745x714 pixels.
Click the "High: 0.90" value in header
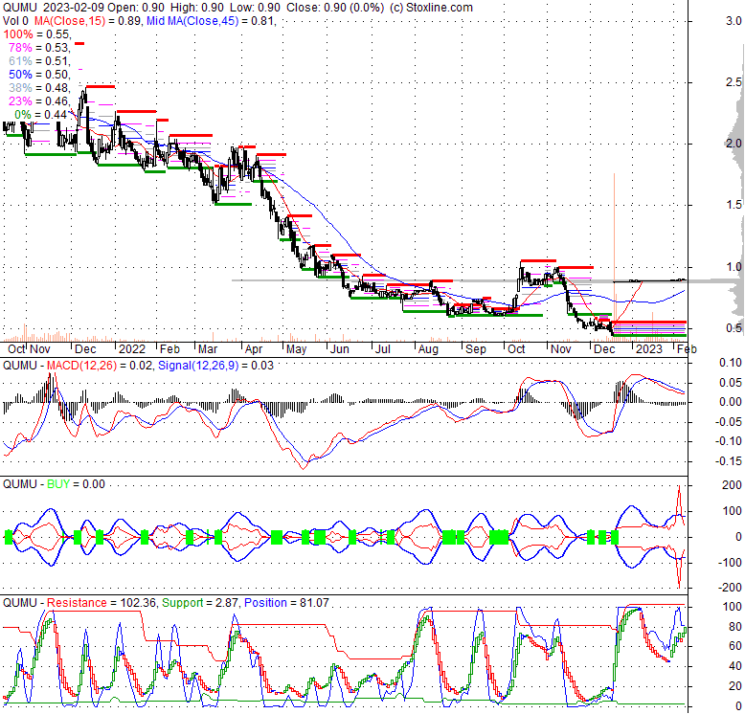[x=197, y=8]
